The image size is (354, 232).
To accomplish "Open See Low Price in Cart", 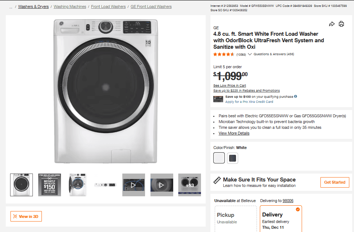I will click(230, 85).
